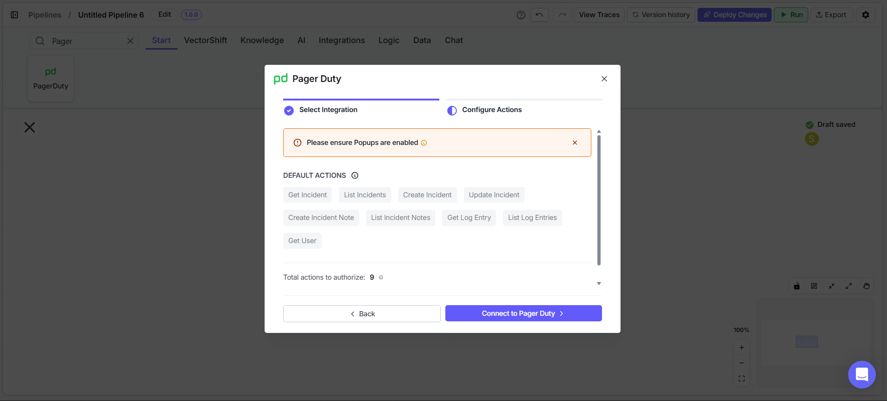Open the Data tab
Screen dimensions: 887x401
(x=422, y=40)
